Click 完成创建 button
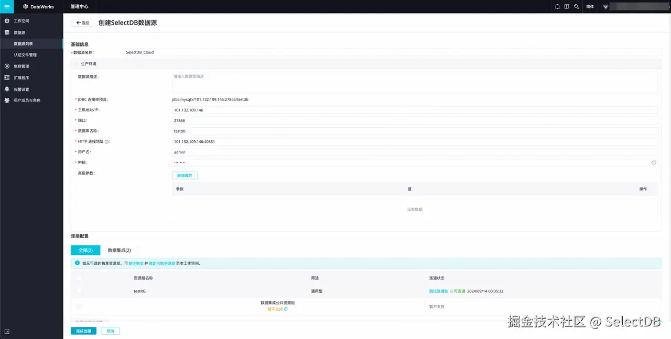 tap(83, 331)
